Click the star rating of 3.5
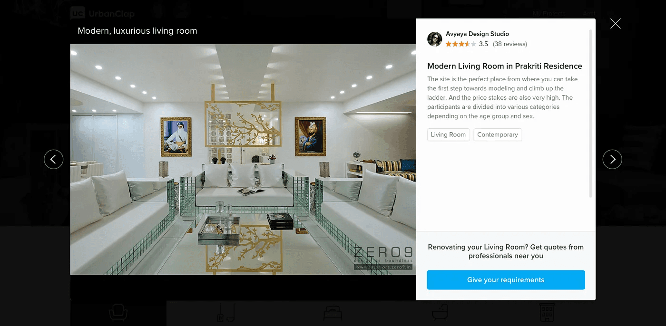 click(x=461, y=44)
